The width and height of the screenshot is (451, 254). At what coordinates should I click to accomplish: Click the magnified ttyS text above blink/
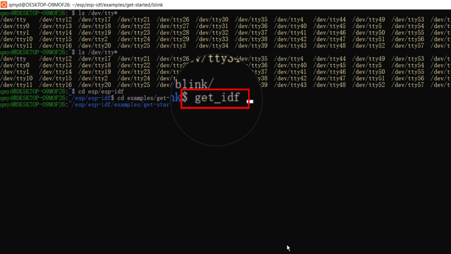click(x=223, y=58)
